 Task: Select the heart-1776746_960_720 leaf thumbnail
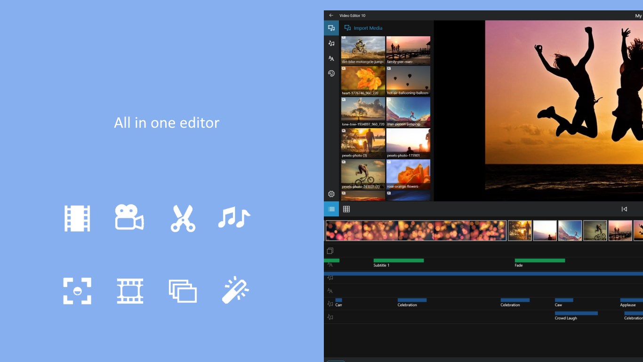tap(363, 81)
